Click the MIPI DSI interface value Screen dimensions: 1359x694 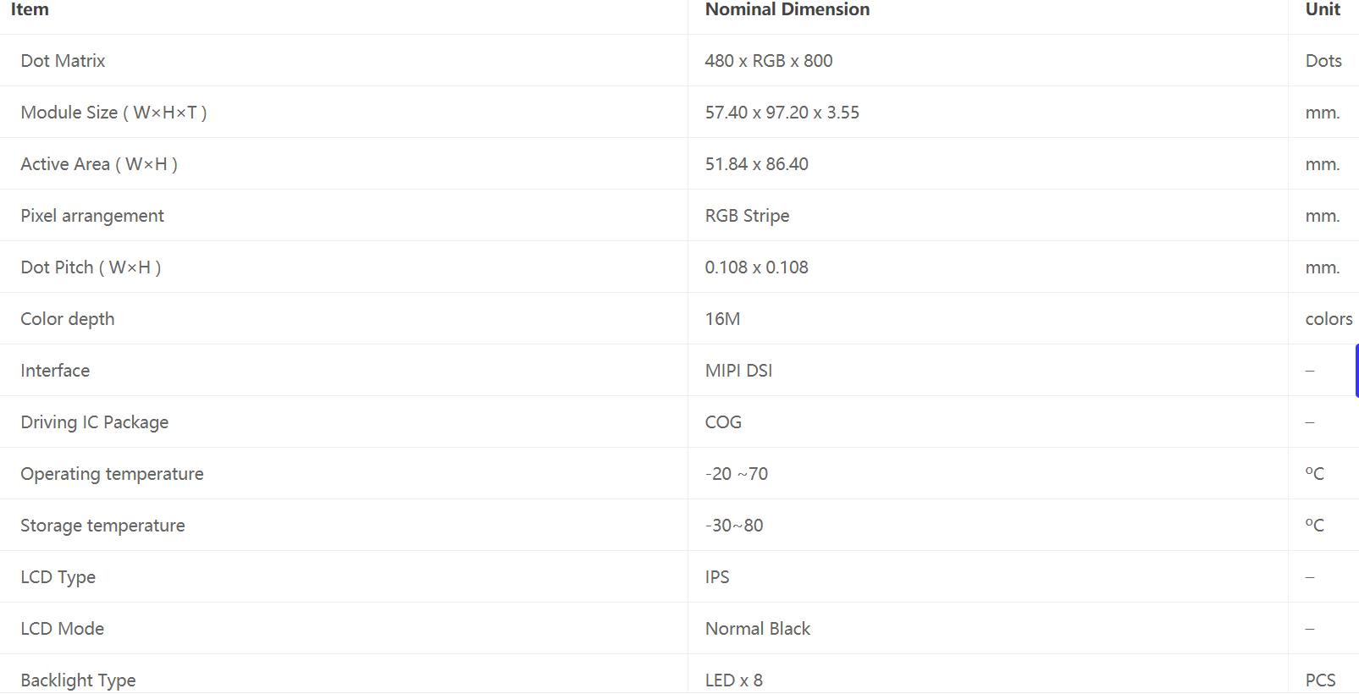coord(738,371)
